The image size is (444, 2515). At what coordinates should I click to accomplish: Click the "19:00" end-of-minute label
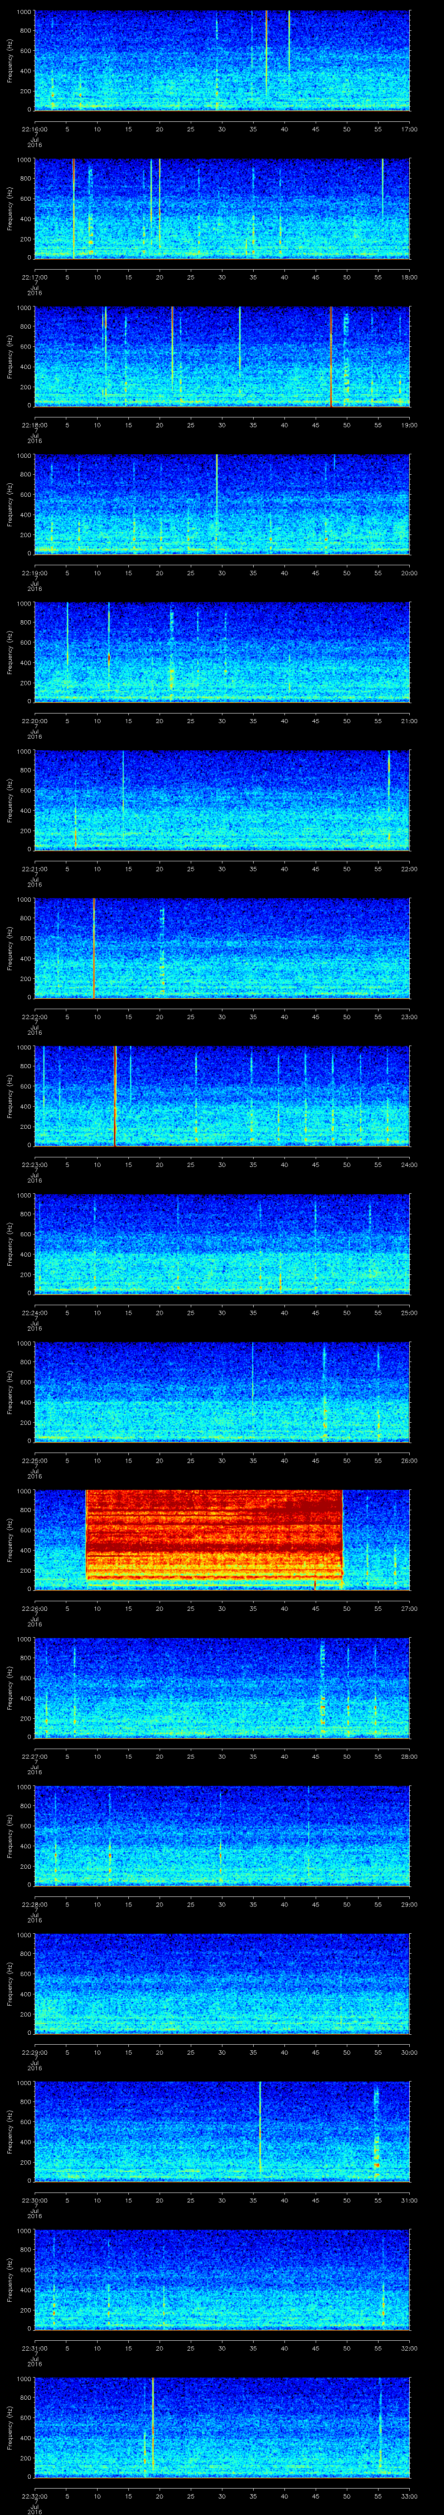point(409,425)
